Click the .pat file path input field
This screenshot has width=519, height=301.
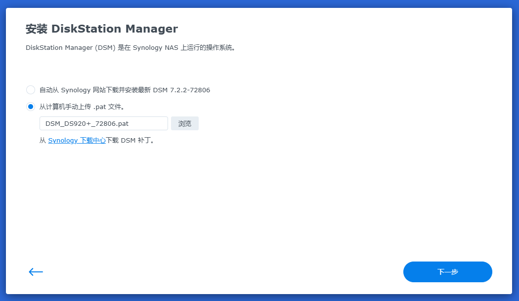pyautogui.click(x=103, y=123)
